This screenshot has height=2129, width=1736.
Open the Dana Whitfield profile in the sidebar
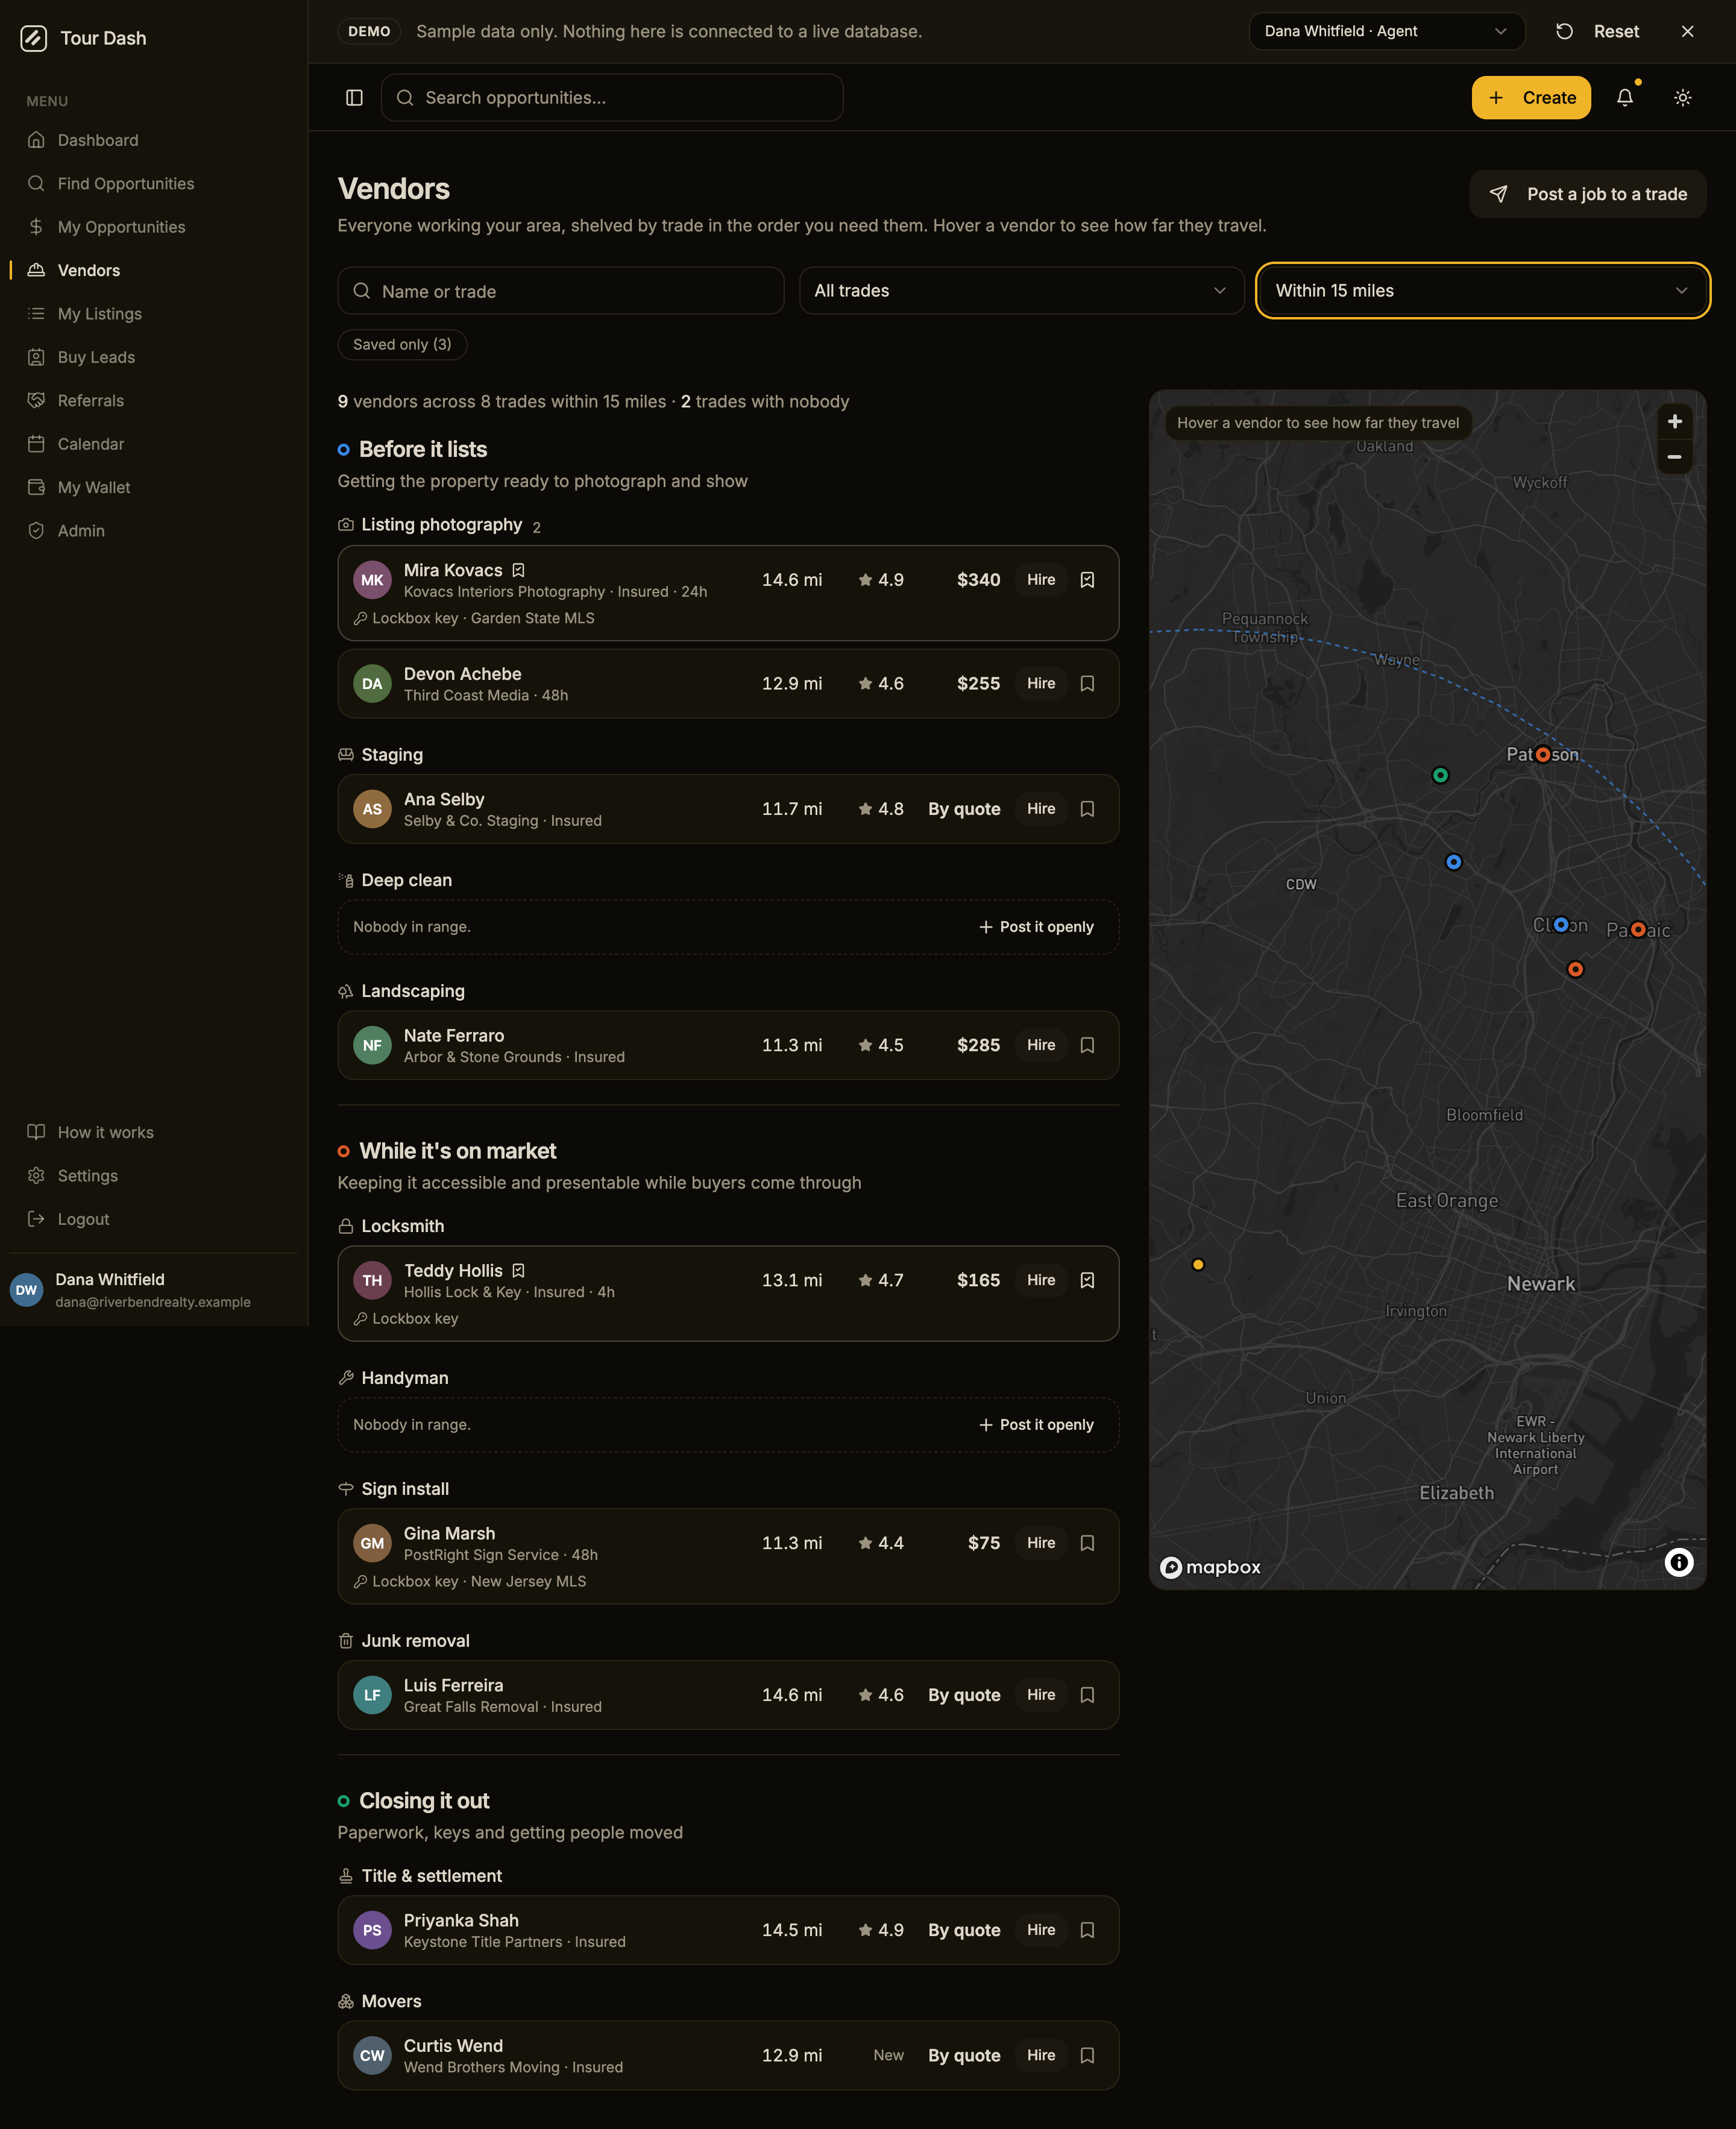coord(154,1290)
